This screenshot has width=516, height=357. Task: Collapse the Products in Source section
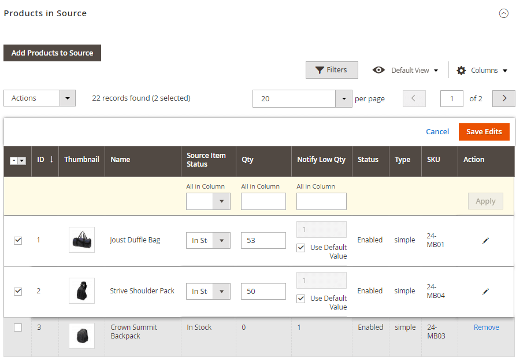pyautogui.click(x=503, y=13)
